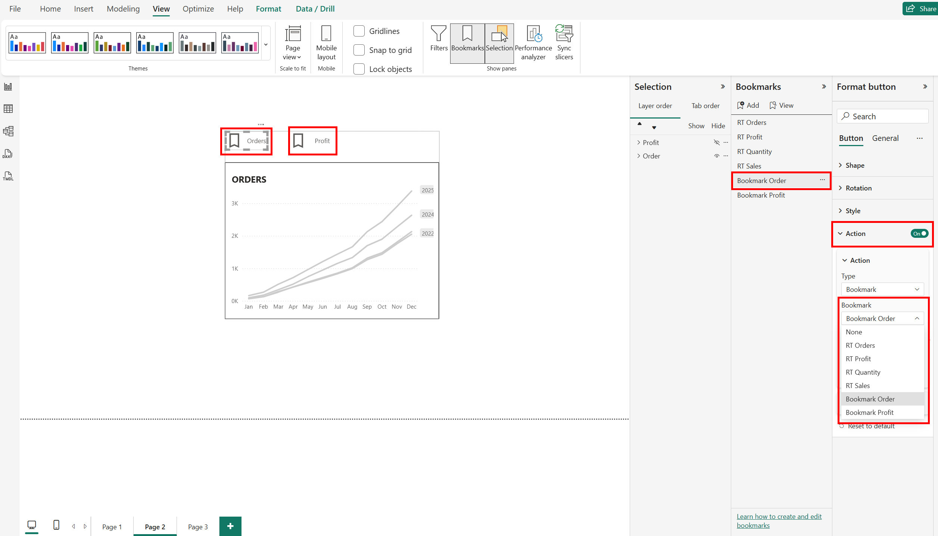Enable the Gridlines checkbox
Viewport: 938px width, 536px height.
point(359,31)
